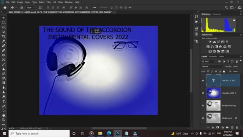Screen dimensions: 243x137
Task: Select the Pen tool
Action: (3, 106)
